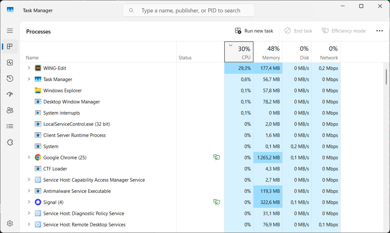Expand Service Host: Diagnostic Policy Service
The image size is (390, 233).
pos(29,213)
